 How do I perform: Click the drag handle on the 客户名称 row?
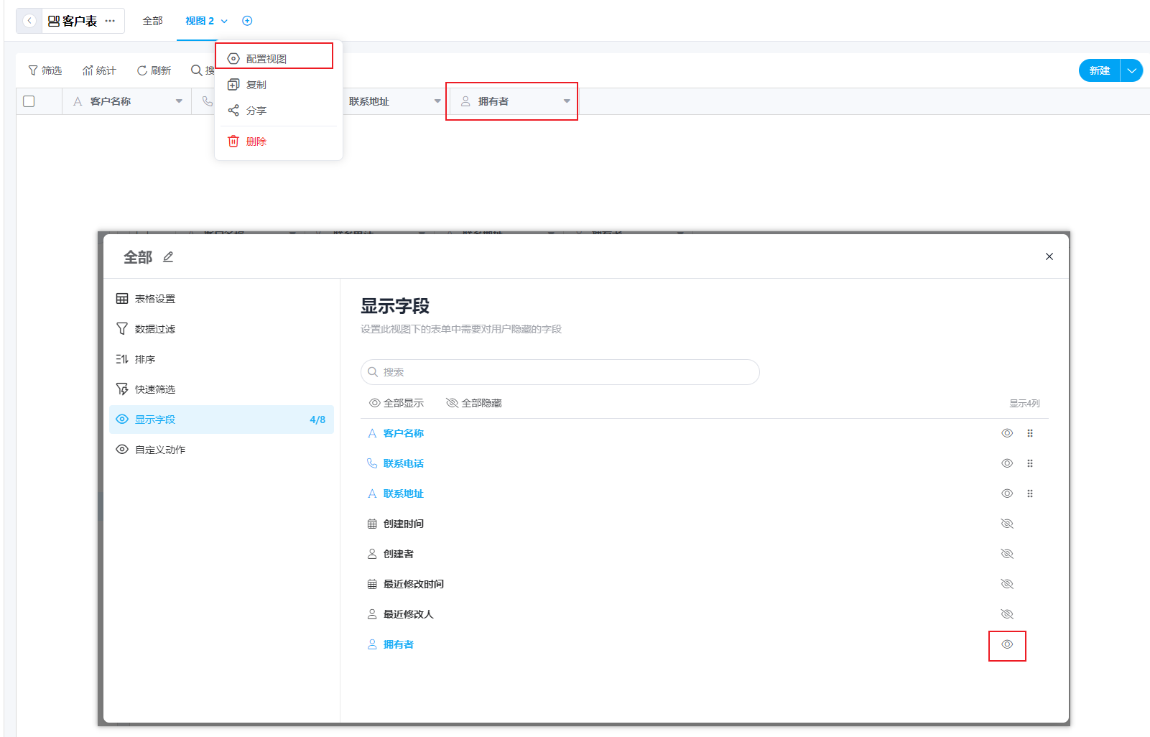coord(1030,433)
